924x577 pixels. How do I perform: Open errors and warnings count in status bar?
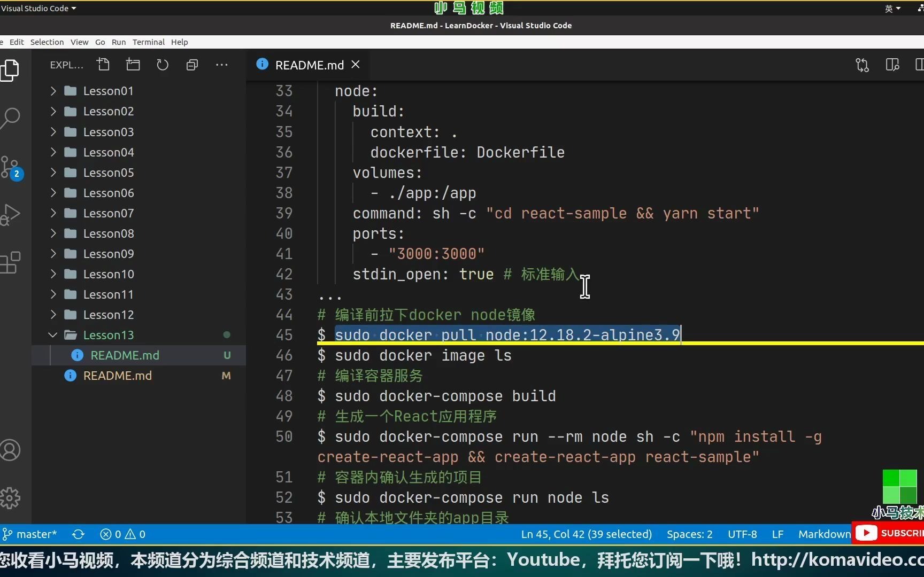pyautogui.click(x=122, y=534)
